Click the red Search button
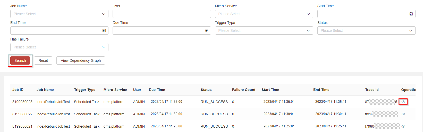This screenshot has width=423, height=132. click(x=20, y=60)
